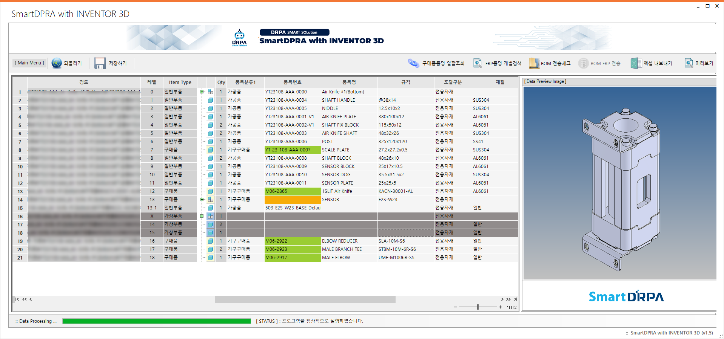Click the 구매품품명 일괄조회 icon
The width and height of the screenshot is (724, 339).
point(414,63)
